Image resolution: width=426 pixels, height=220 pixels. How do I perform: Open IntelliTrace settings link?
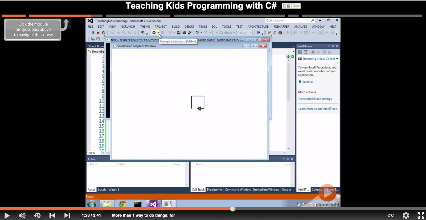315,99
